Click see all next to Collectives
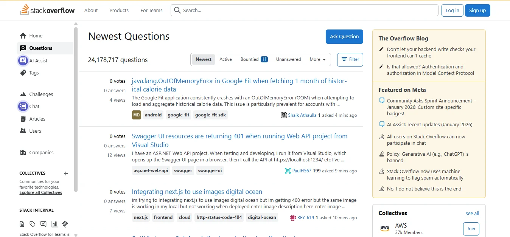This screenshot has width=510, height=237. (472, 213)
